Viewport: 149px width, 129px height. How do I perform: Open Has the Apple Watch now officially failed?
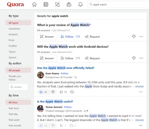[x=66, y=68]
